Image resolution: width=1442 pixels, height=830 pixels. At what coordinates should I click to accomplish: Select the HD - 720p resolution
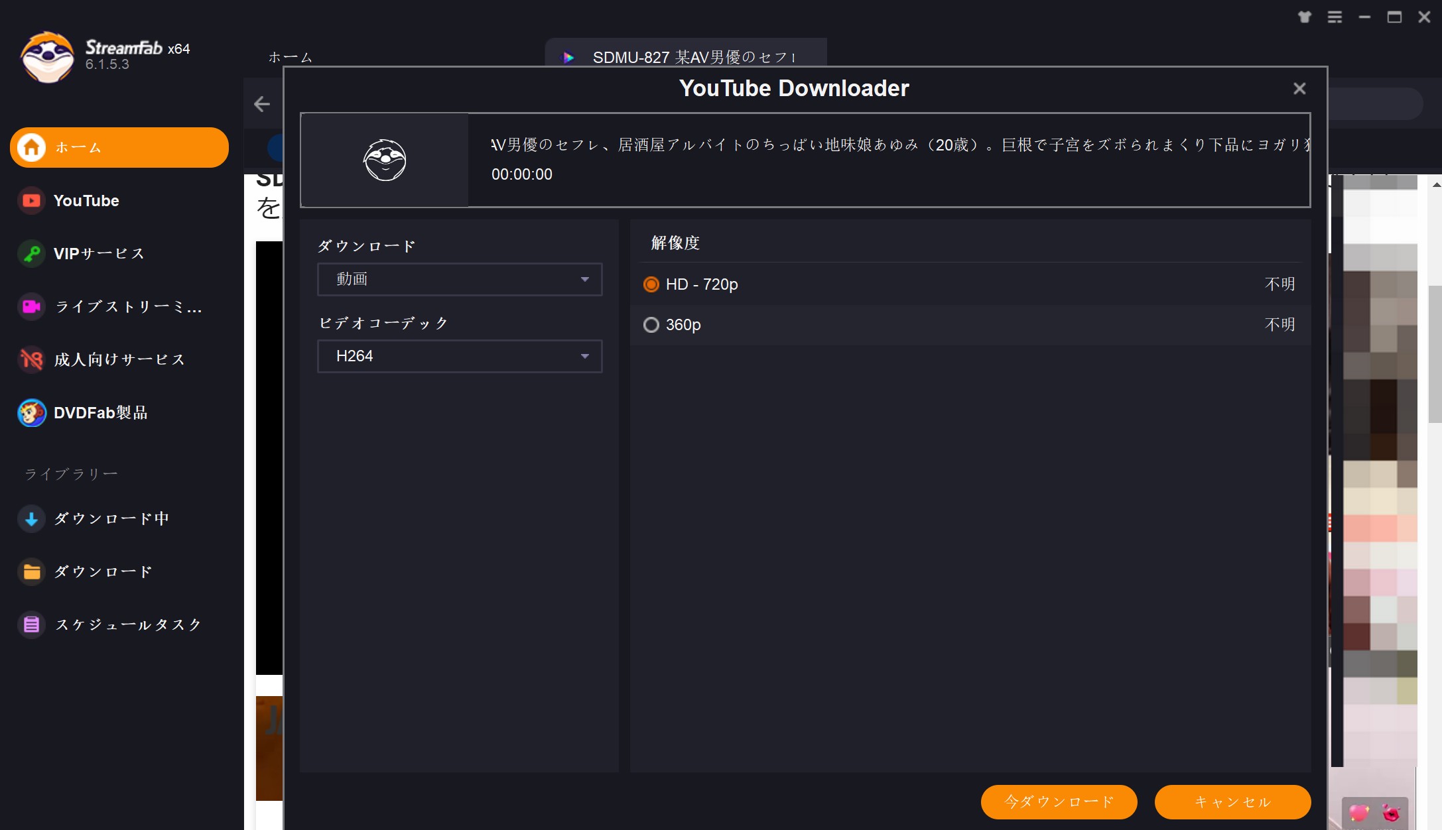pyautogui.click(x=970, y=284)
